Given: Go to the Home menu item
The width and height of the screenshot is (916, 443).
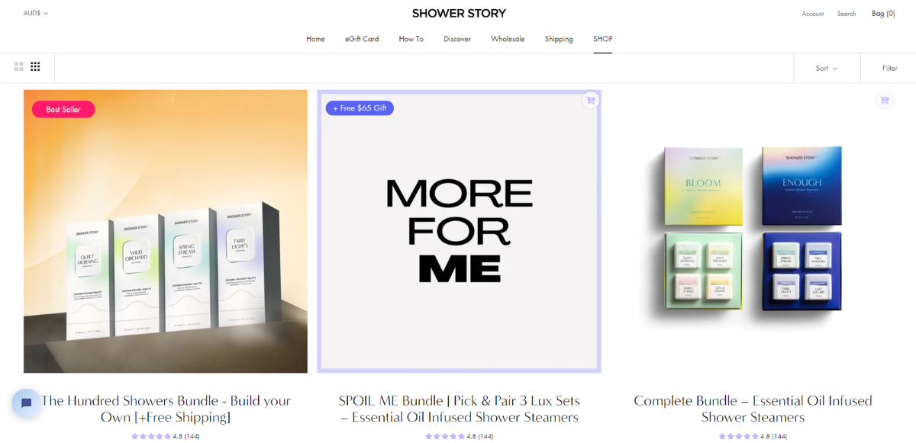Looking at the screenshot, I should click(315, 39).
